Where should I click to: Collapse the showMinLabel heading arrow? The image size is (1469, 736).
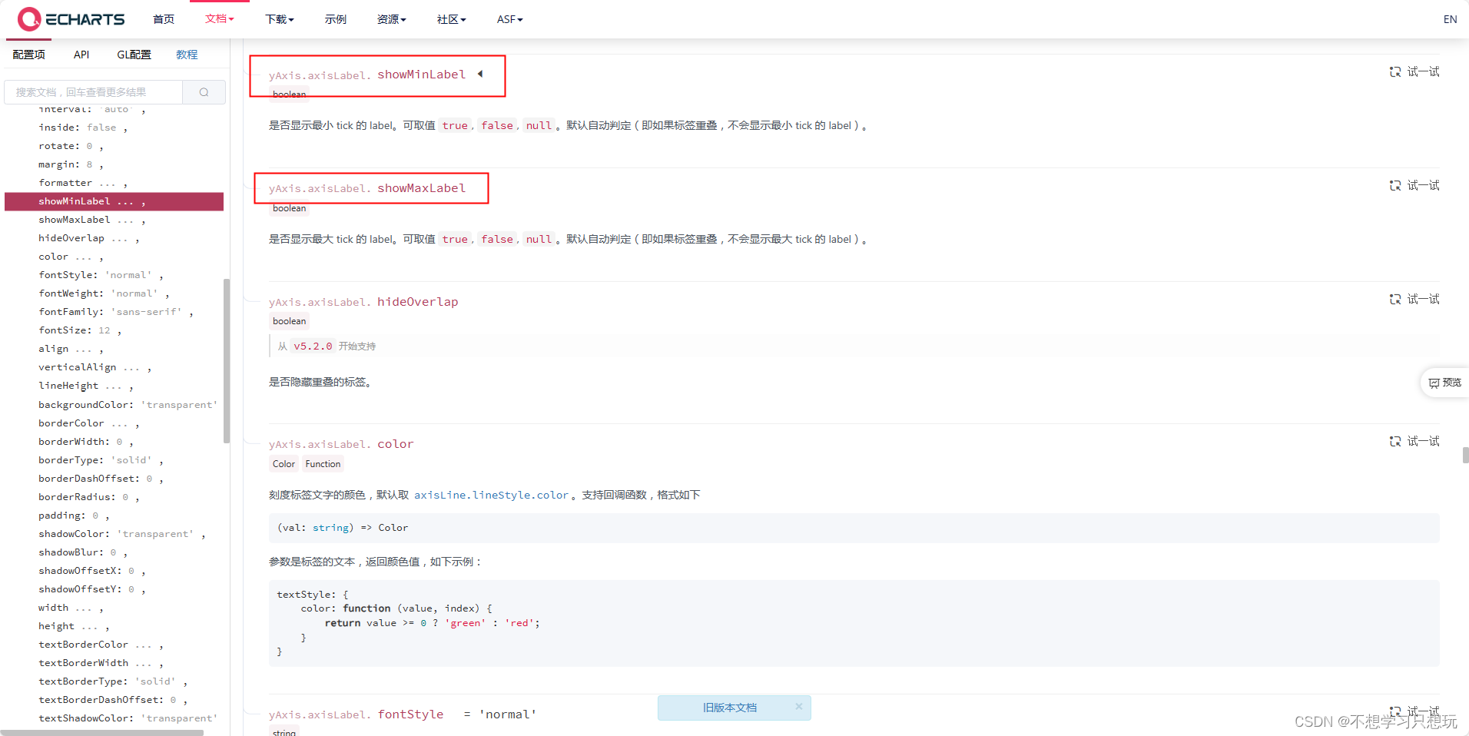pos(480,75)
